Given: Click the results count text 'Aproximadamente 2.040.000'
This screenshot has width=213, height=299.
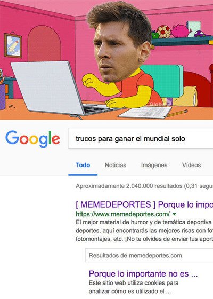Looking at the screenshot, I should click(114, 186).
